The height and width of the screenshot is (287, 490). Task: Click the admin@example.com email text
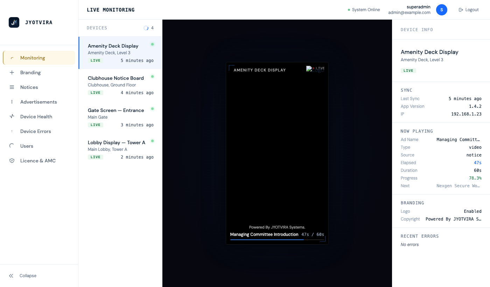pos(409,13)
